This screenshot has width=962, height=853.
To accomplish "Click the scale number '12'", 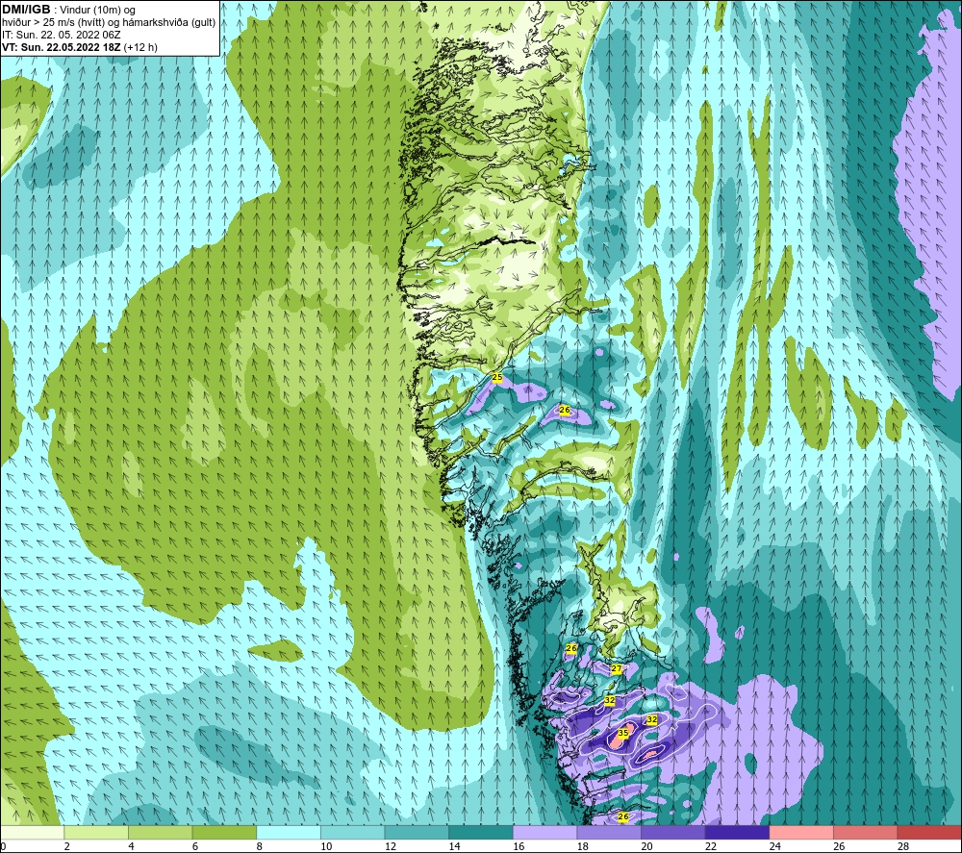I will (x=391, y=846).
